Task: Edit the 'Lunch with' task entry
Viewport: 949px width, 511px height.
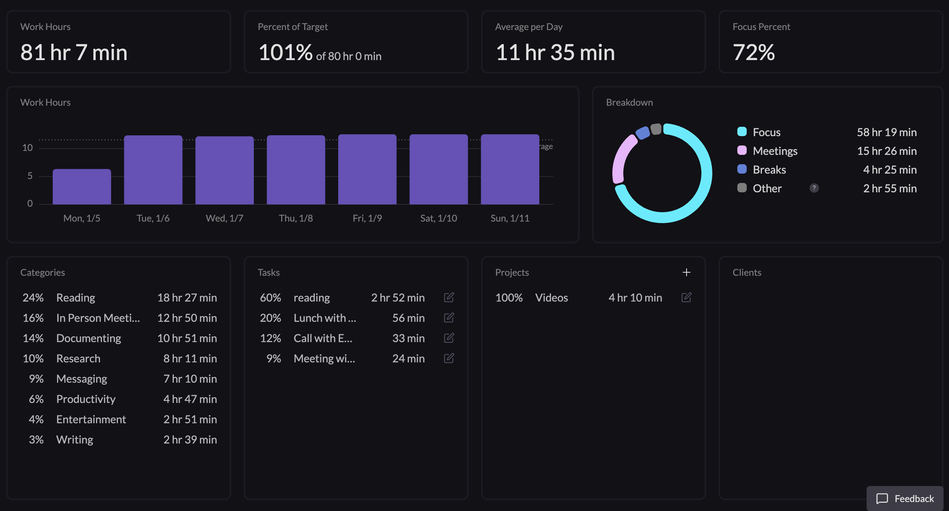Action: click(x=449, y=318)
